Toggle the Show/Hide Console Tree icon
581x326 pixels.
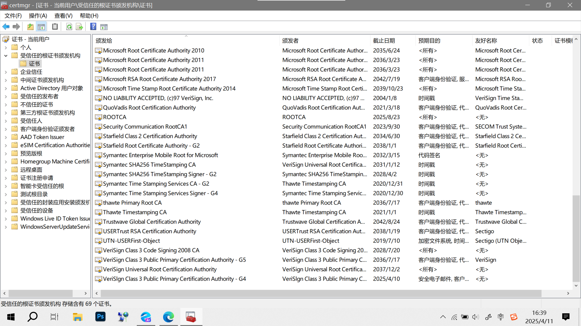click(41, 27)
